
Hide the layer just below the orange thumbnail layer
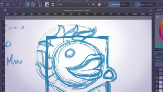click(157, 82)
